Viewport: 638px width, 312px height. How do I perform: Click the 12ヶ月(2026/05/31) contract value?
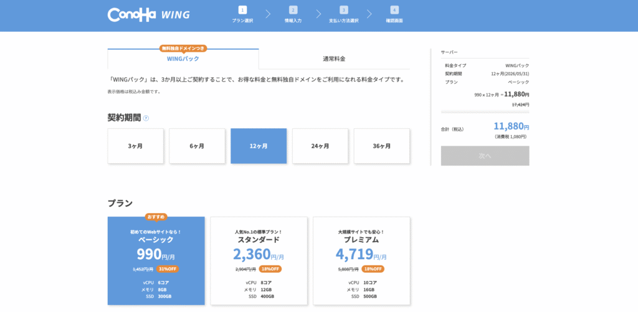coord(510,73)
